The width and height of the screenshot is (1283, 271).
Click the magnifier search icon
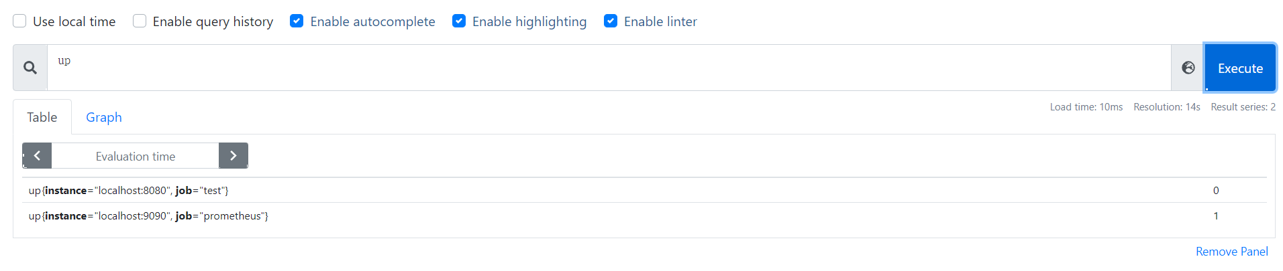click(30, 68)
